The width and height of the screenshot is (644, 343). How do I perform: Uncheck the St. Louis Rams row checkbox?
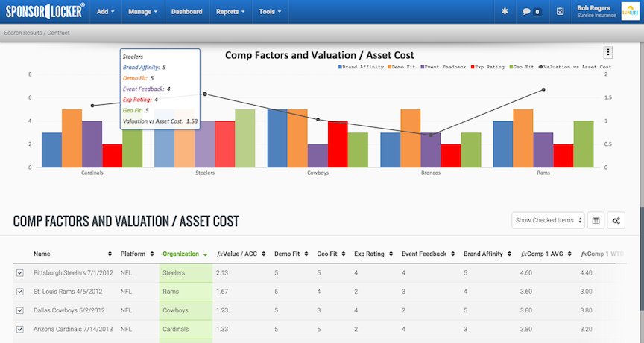tap(19, 292)
